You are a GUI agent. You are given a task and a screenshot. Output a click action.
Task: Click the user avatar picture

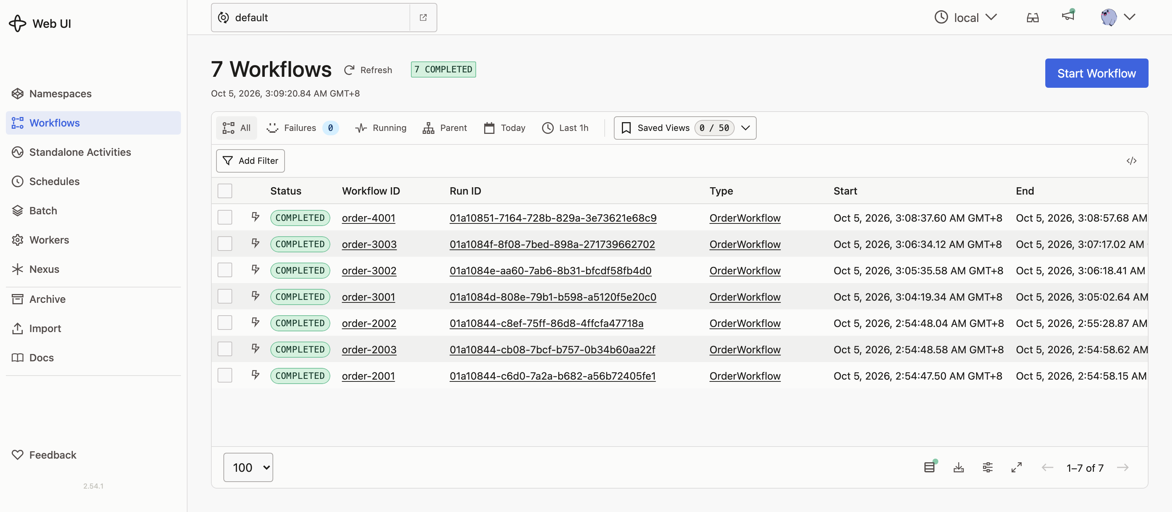pyautogui.click(x=1108, y=17)
